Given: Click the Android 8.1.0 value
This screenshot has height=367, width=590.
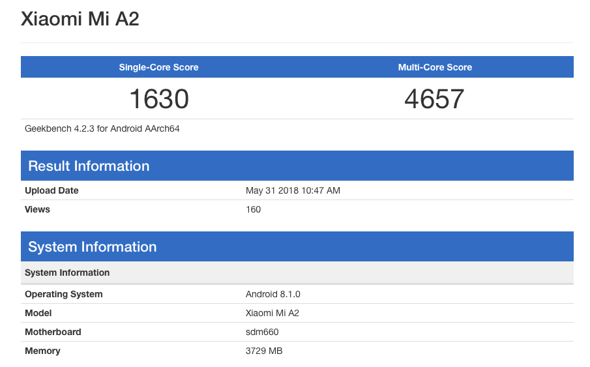Looking at the screenshot, I should (x=273, y=295).
